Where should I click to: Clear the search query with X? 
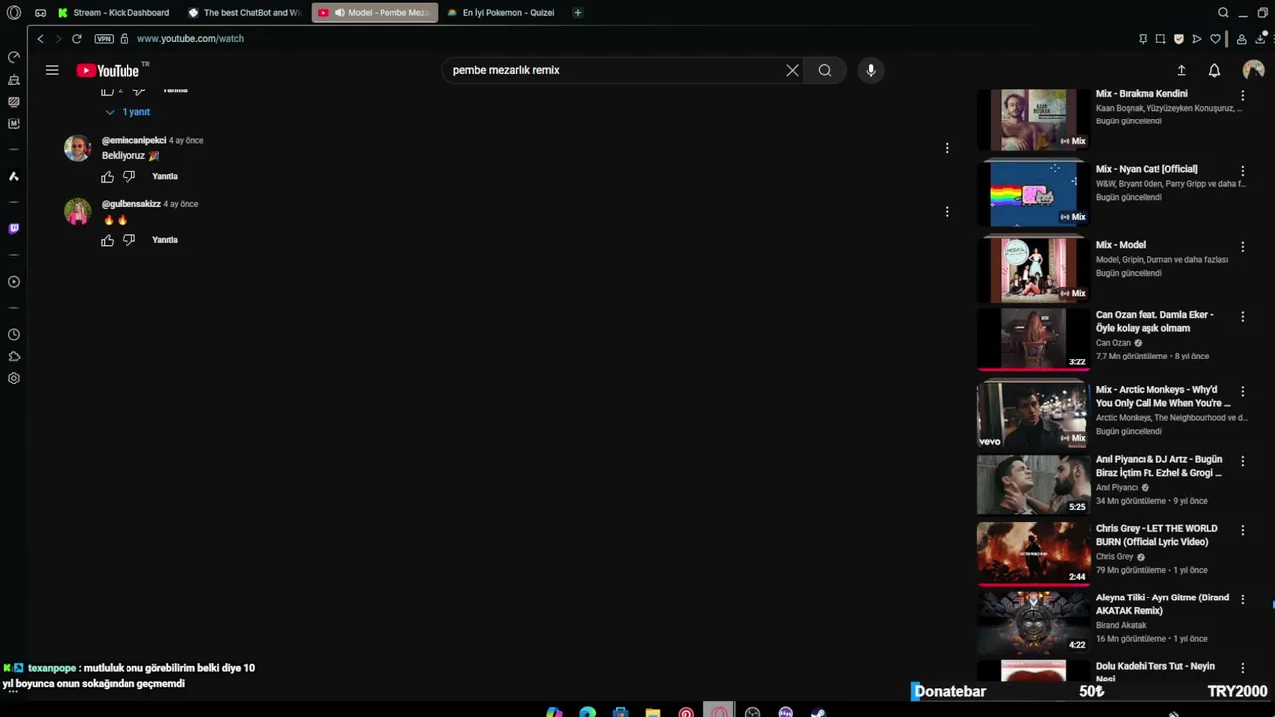(792, 70)
